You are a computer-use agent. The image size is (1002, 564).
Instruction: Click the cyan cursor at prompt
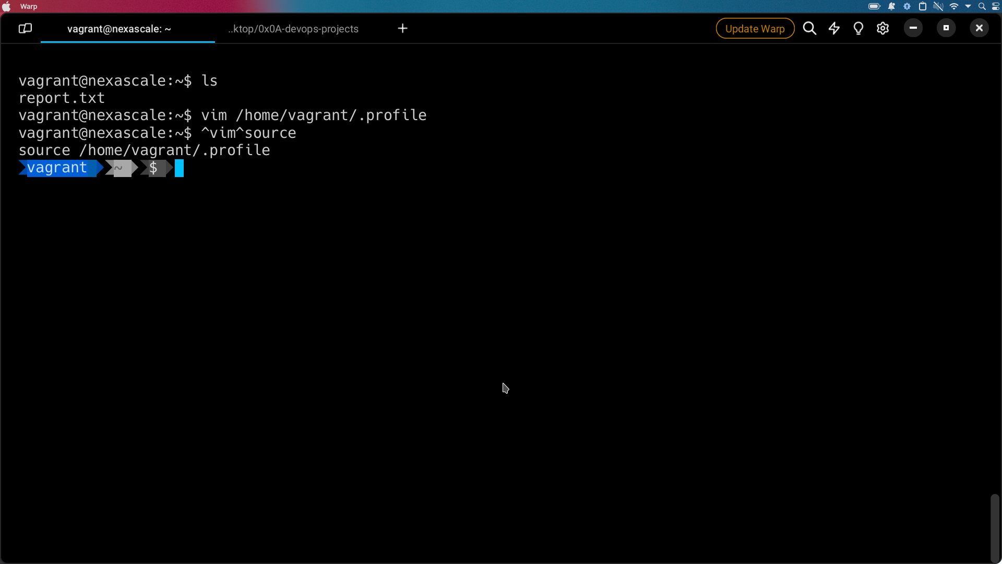[x=179, y=168]
